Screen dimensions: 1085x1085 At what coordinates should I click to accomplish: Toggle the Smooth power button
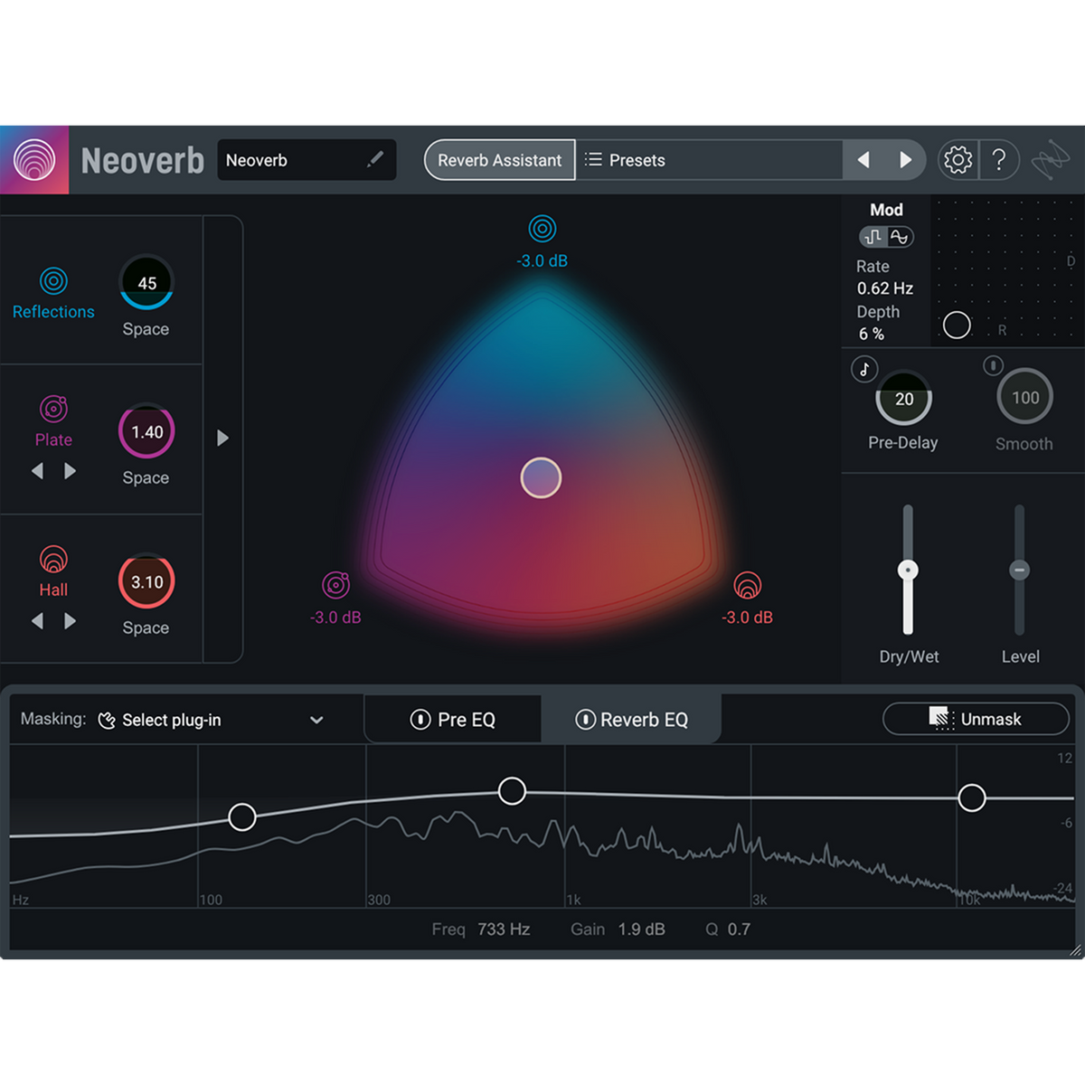(993, 365)
